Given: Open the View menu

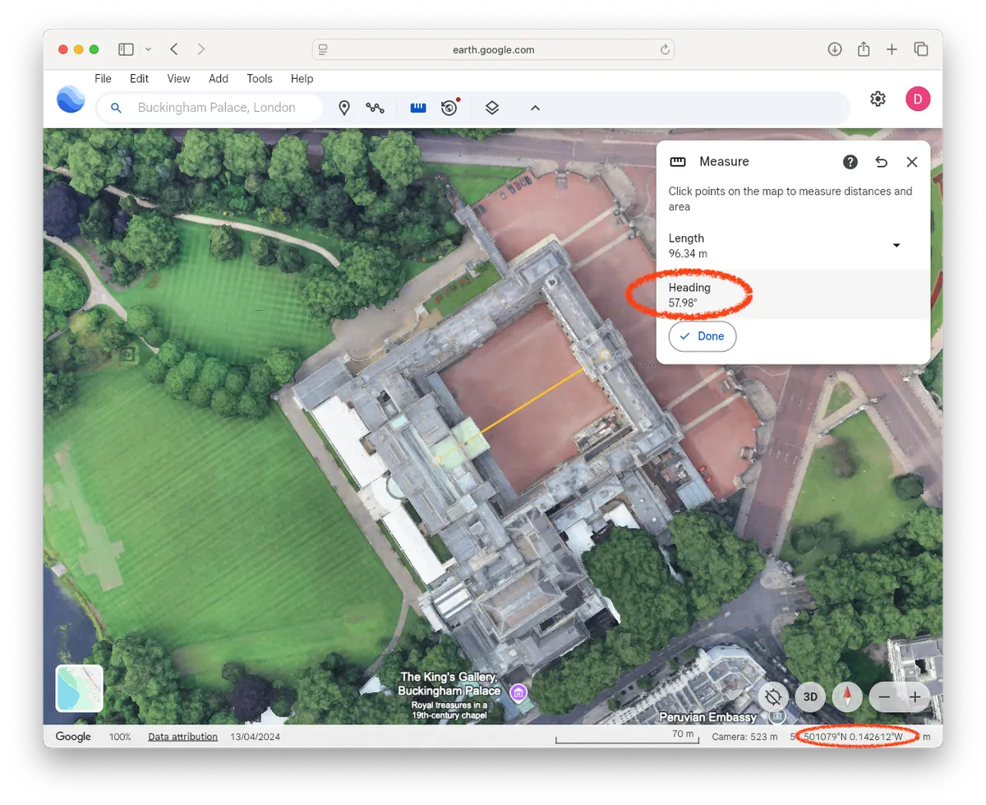Looking at the screenshot, I should [178, 79].
